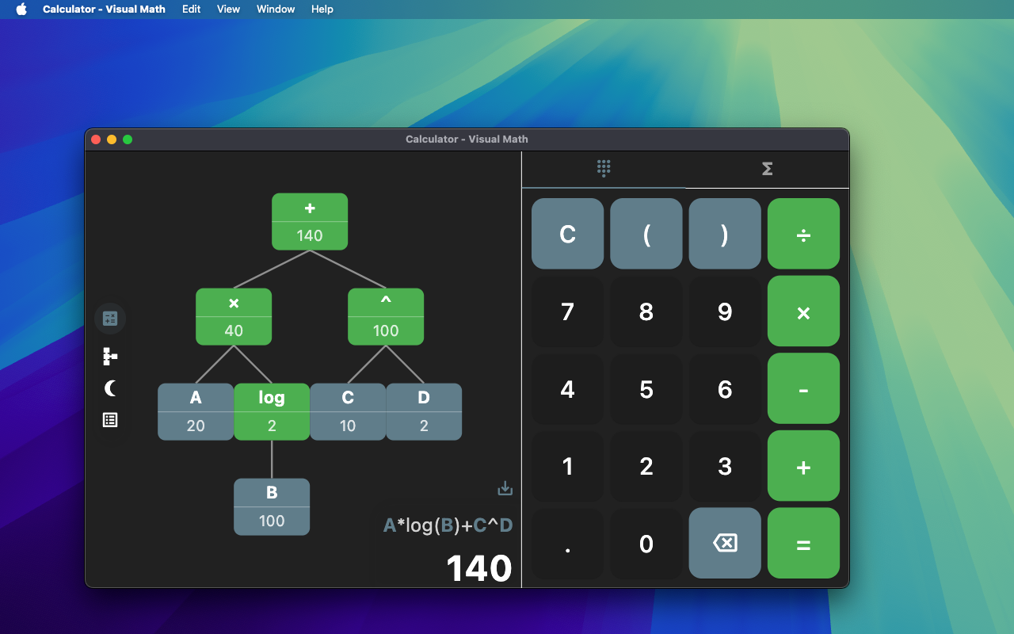This screenshot has height=634, width=1014.
Task: Click the result value 140
Action: pos(479,568)
